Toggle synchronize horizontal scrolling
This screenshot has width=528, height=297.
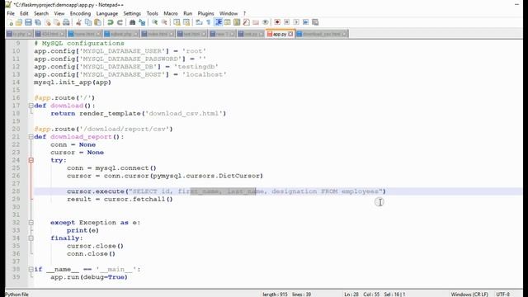point(186,22)
